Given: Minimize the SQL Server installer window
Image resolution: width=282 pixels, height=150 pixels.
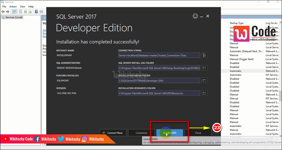Looking at the screenshot, I should point(202,16).
